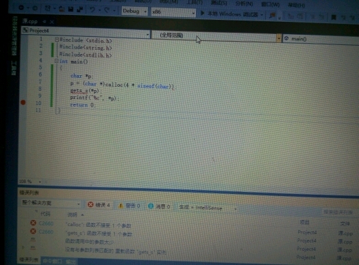359x265 pixels.
Task: Click the IntelliSense icon of '函数调用中的参数太少' row
Action: [33, 239]
